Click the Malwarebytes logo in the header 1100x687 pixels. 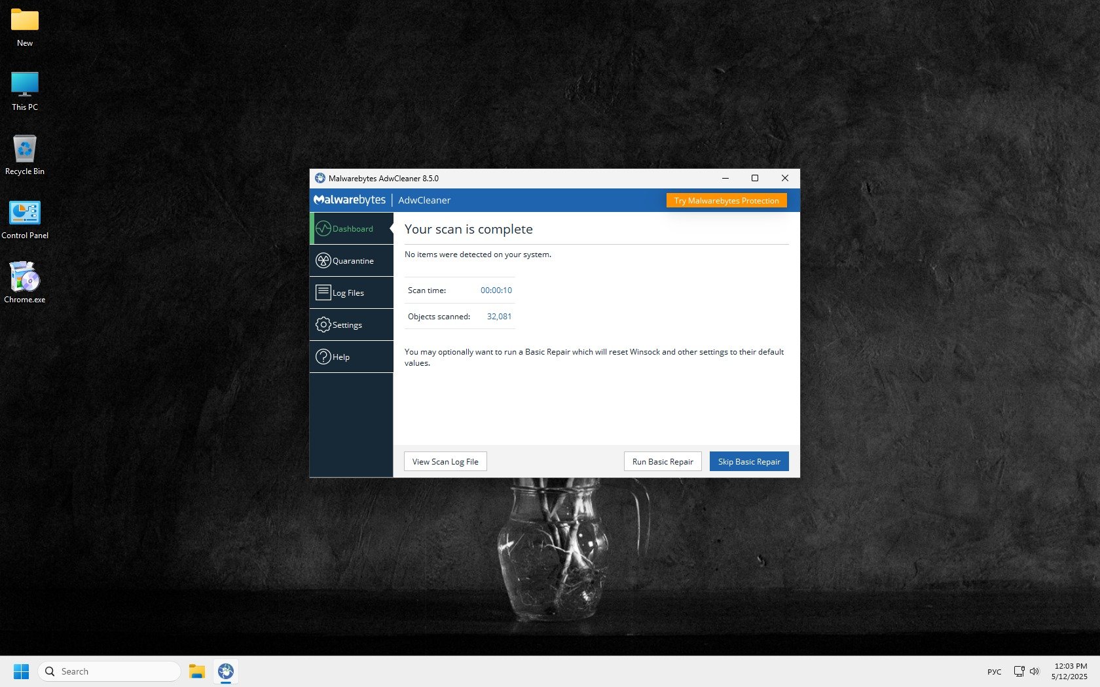coord(350,200)
